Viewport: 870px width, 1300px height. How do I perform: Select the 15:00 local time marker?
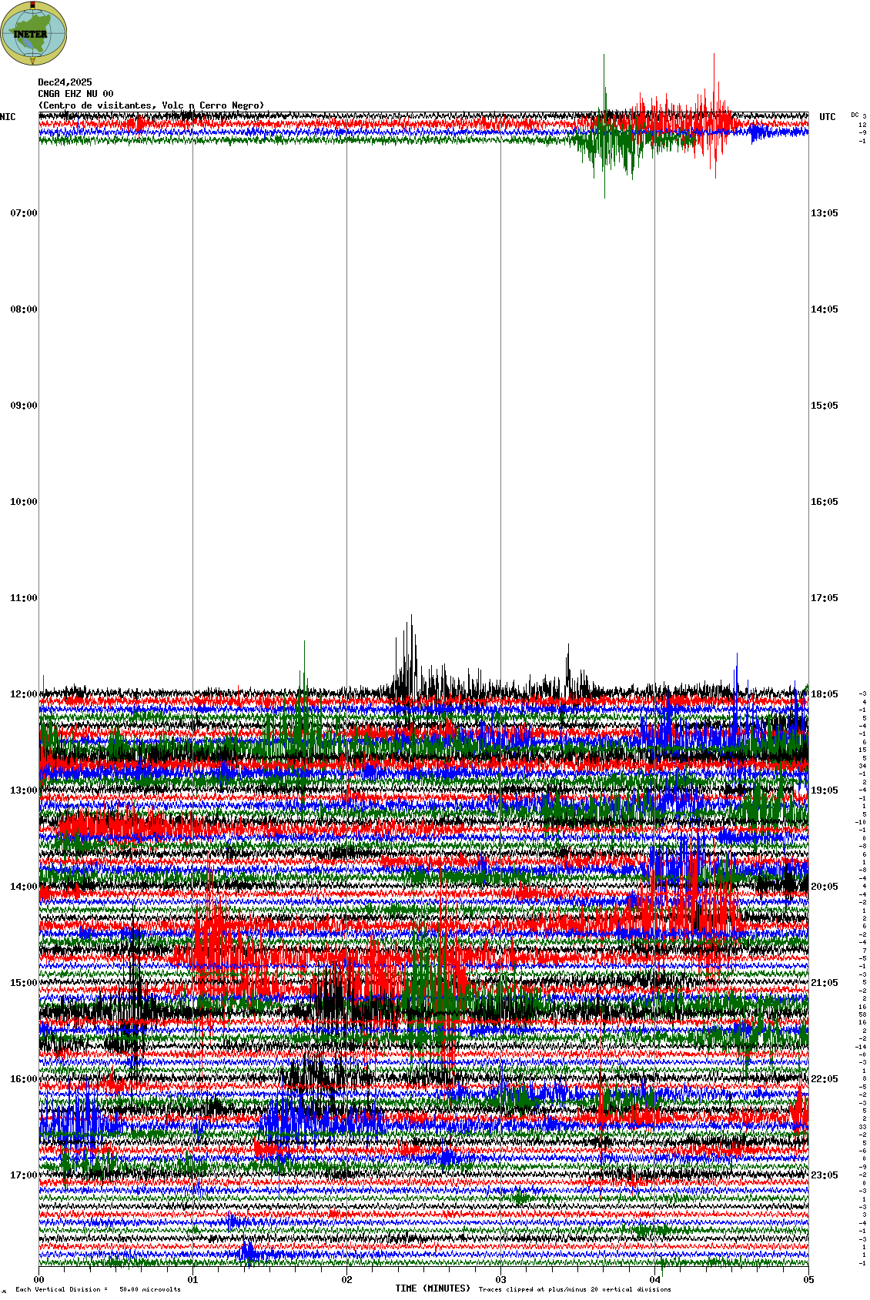coord(23,983)
